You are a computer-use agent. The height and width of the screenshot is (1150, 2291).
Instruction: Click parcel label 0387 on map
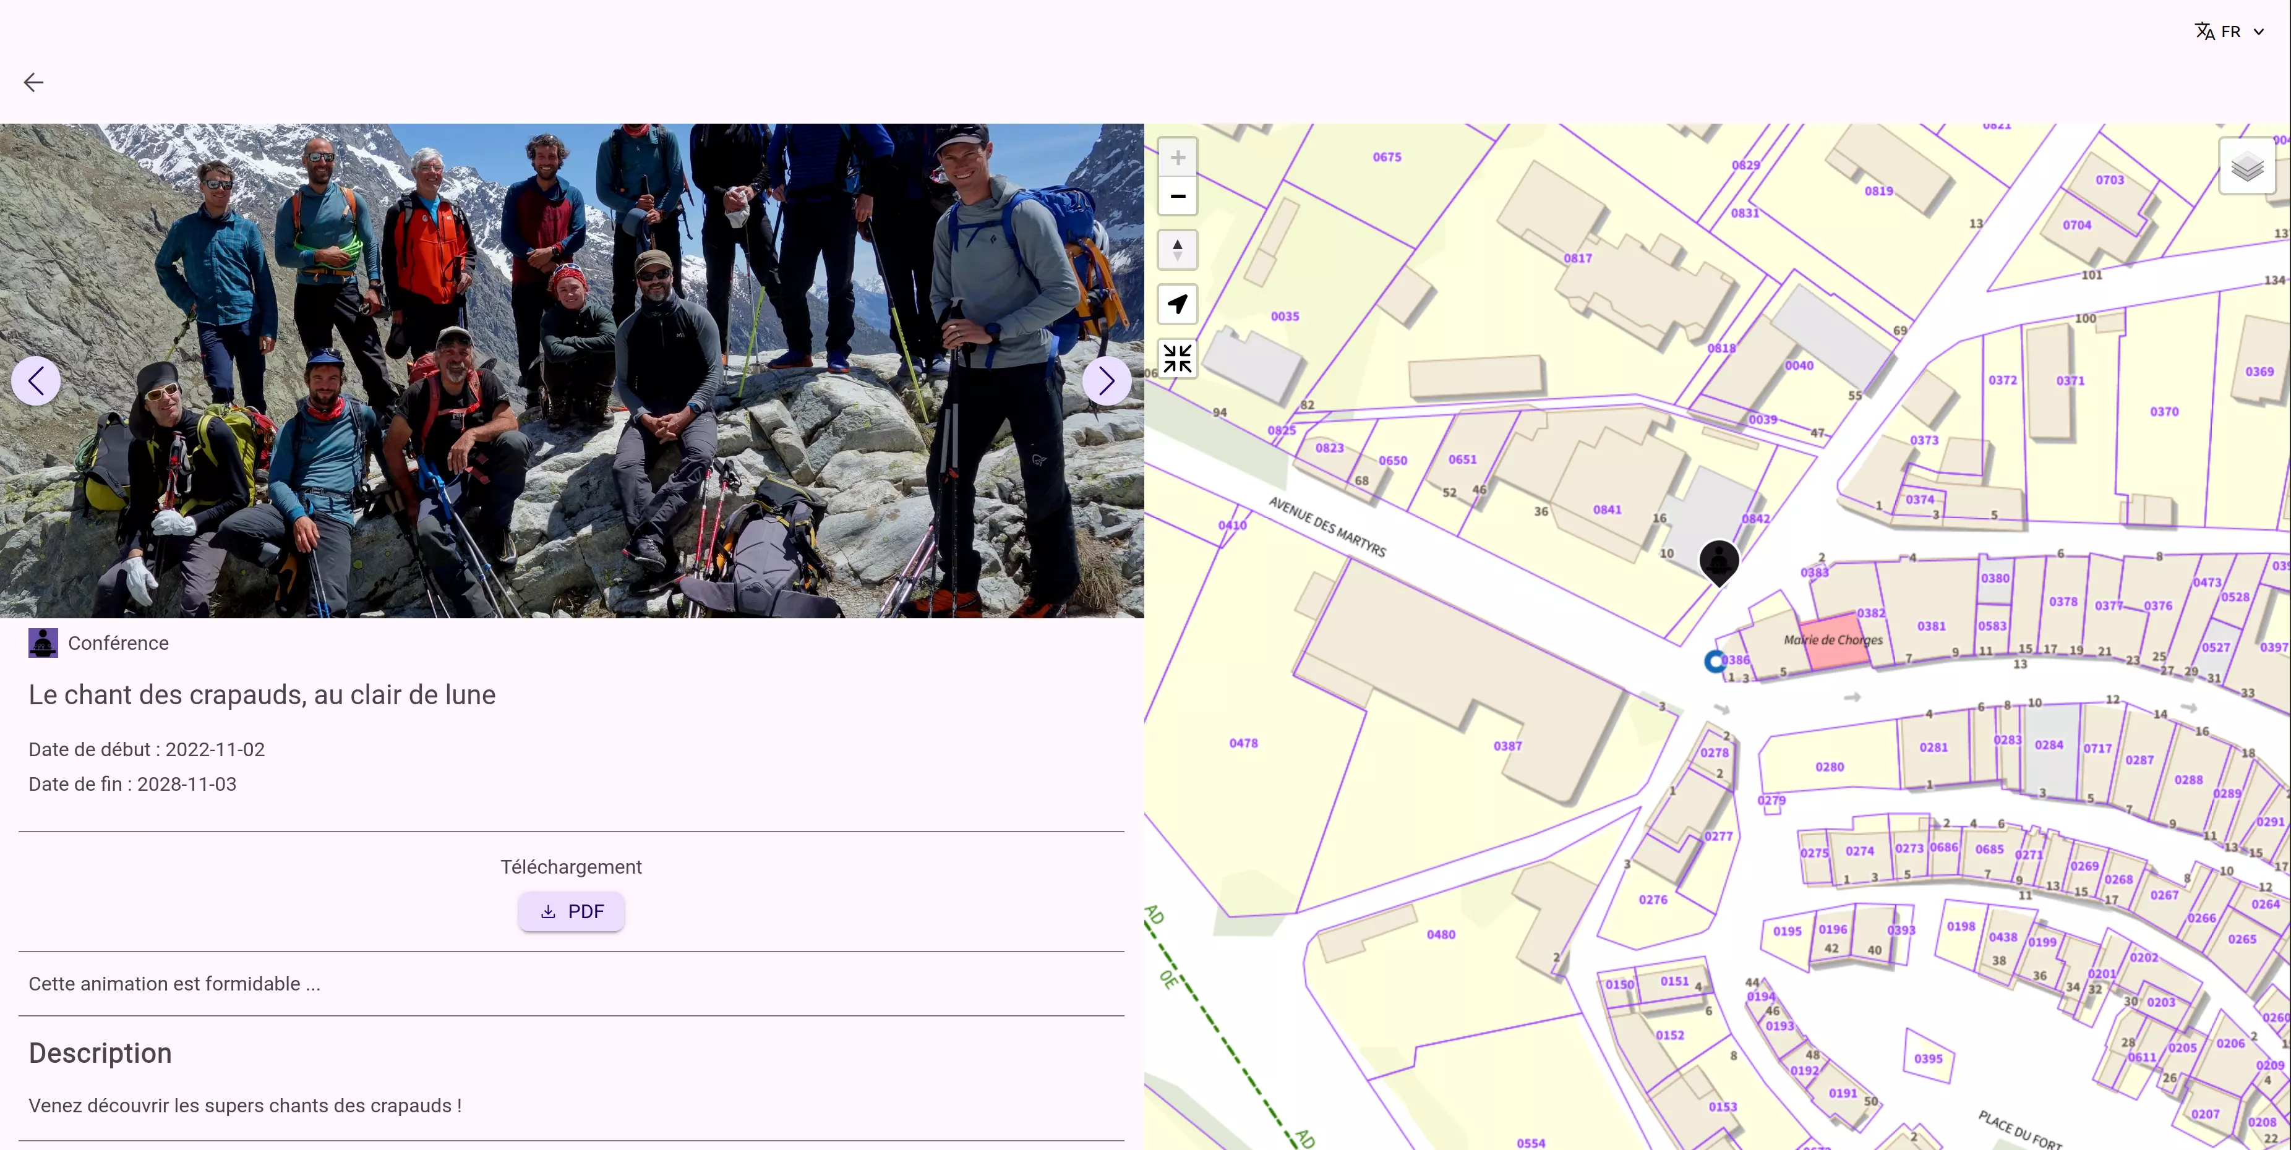pos(1507,746)
